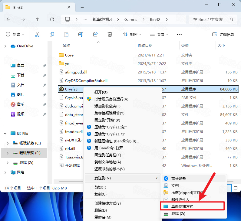
Task: Refresh the folder view
Action: [x=52, y=19]
